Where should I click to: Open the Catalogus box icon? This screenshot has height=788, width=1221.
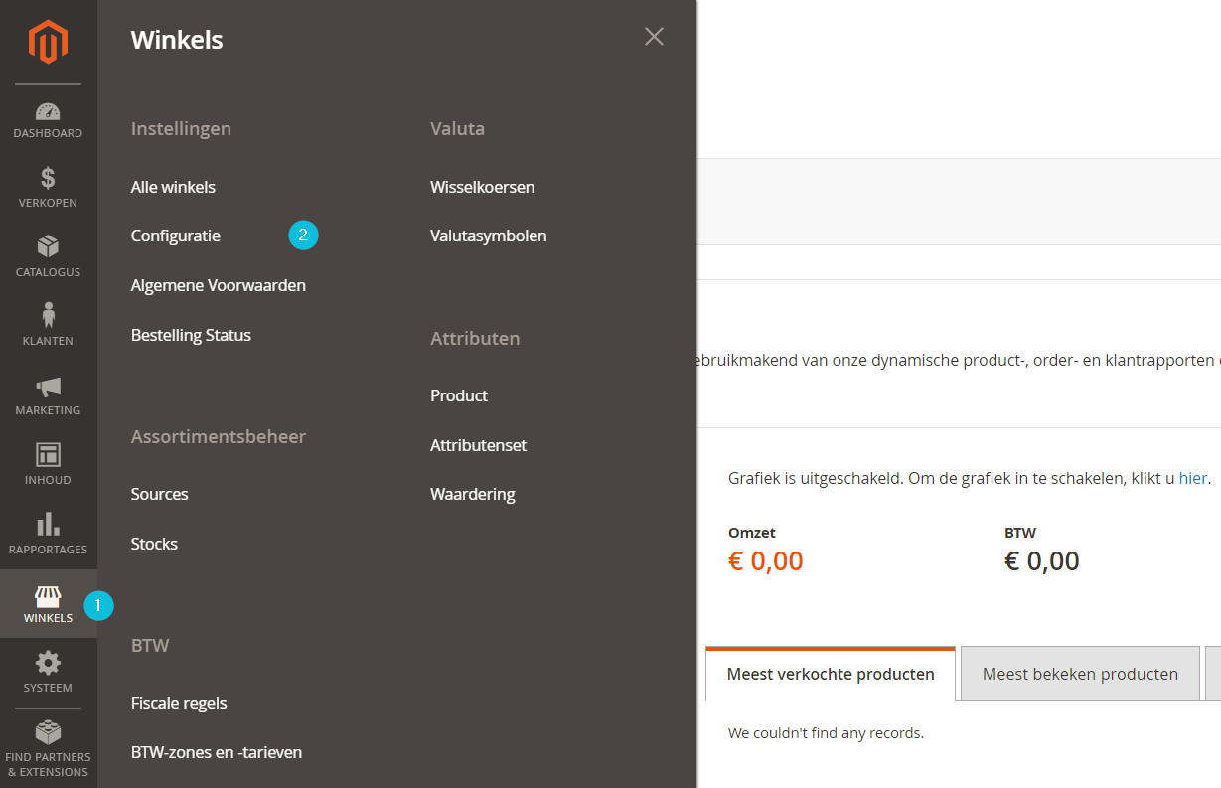point(48,246)
